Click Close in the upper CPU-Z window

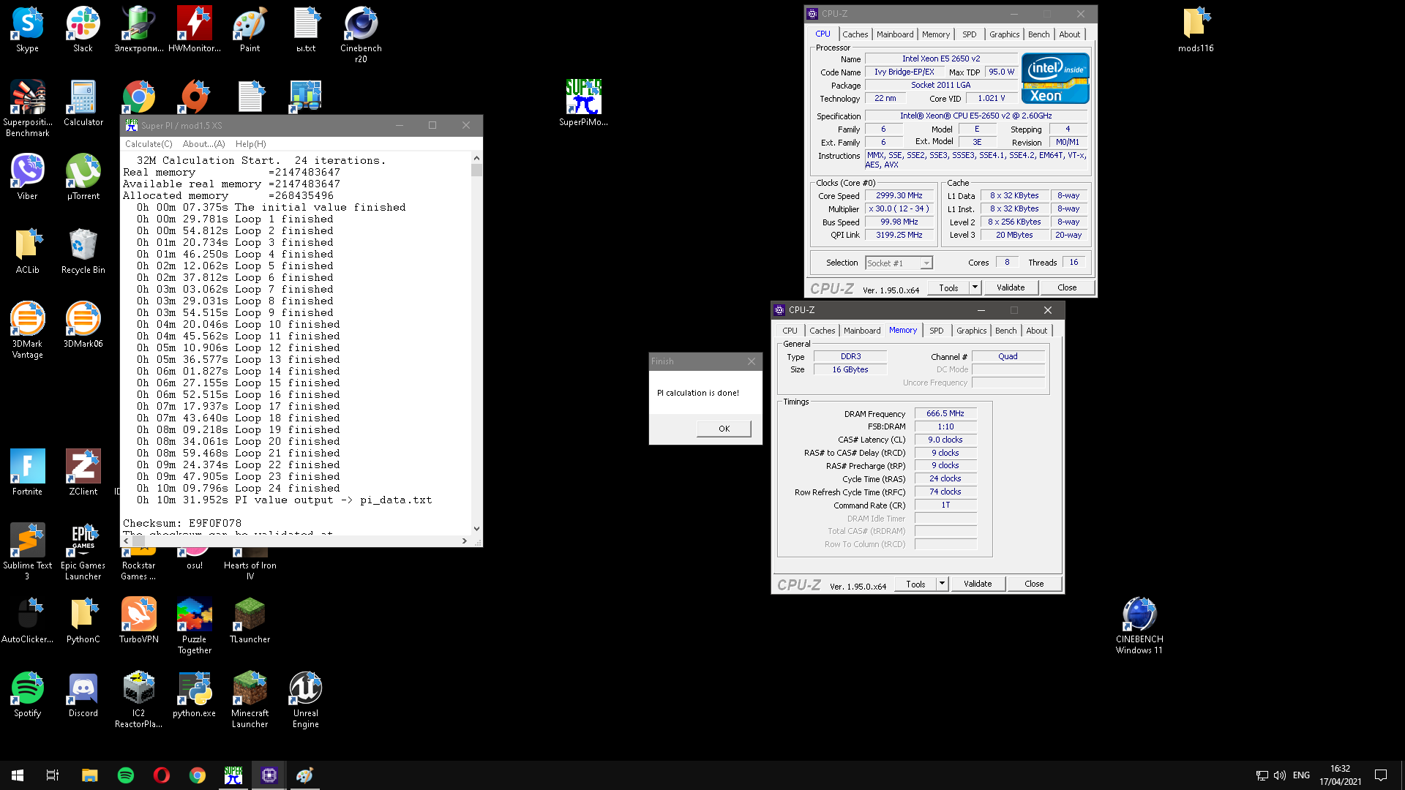tap(1067, 287)
